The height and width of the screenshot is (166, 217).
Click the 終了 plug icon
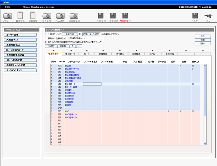pos(209,16)
